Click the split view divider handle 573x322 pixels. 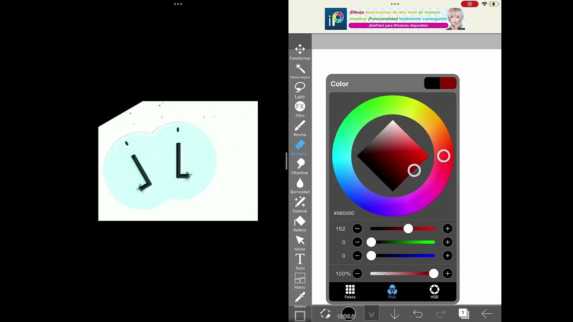click(286, 161)
